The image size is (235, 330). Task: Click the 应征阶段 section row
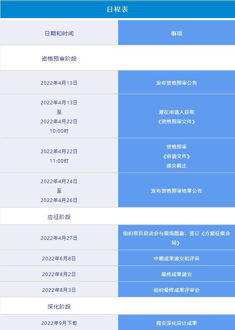117,216
